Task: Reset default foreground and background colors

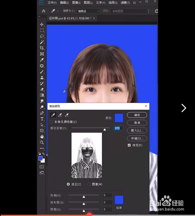Action: coord(40,154)
